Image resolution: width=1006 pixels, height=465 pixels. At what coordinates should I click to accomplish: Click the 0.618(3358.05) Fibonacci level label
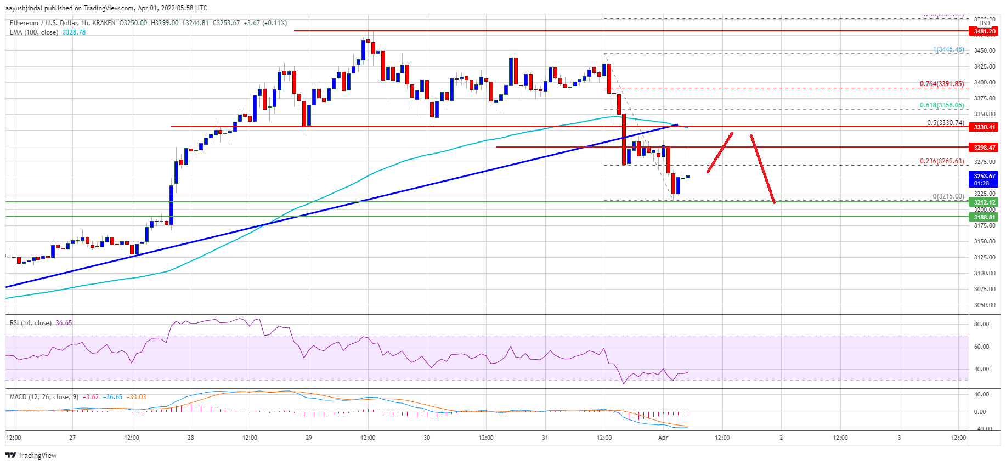(x=942, y=105)
